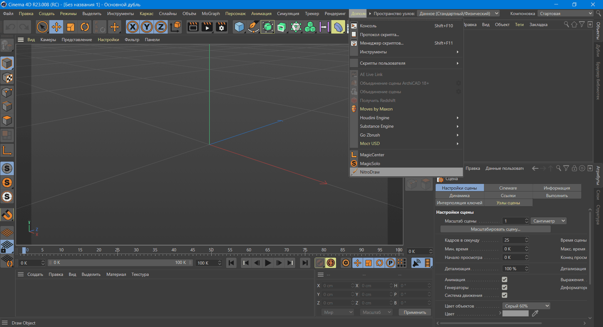Viewport: 603px width, 327px height.
Task: Enable Points mode
Action: pyautogui.click(x=7, y=92)
